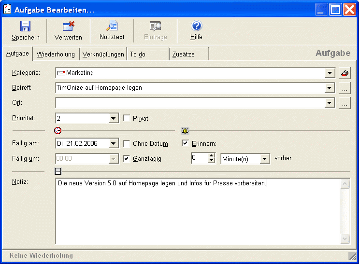Image resolution: width=359 pixels, height=264 pixels.
Task: Close the Aufgabe Bearbeiten window
Action: click(x=350, y=10)
